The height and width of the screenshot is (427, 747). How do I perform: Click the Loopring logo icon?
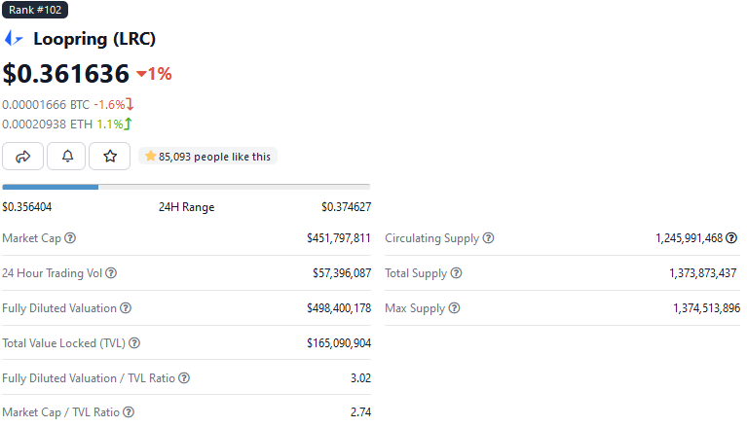tap(14, 39)
